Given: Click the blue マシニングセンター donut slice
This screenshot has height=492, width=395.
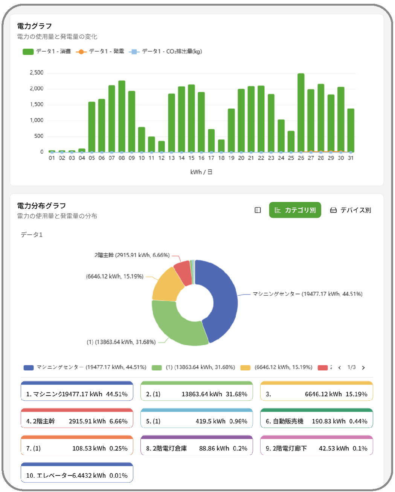Looking at the screenshot, I should point(222,298).
